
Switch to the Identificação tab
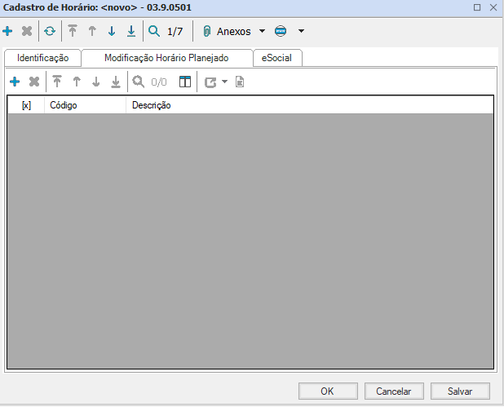point(42,58)
